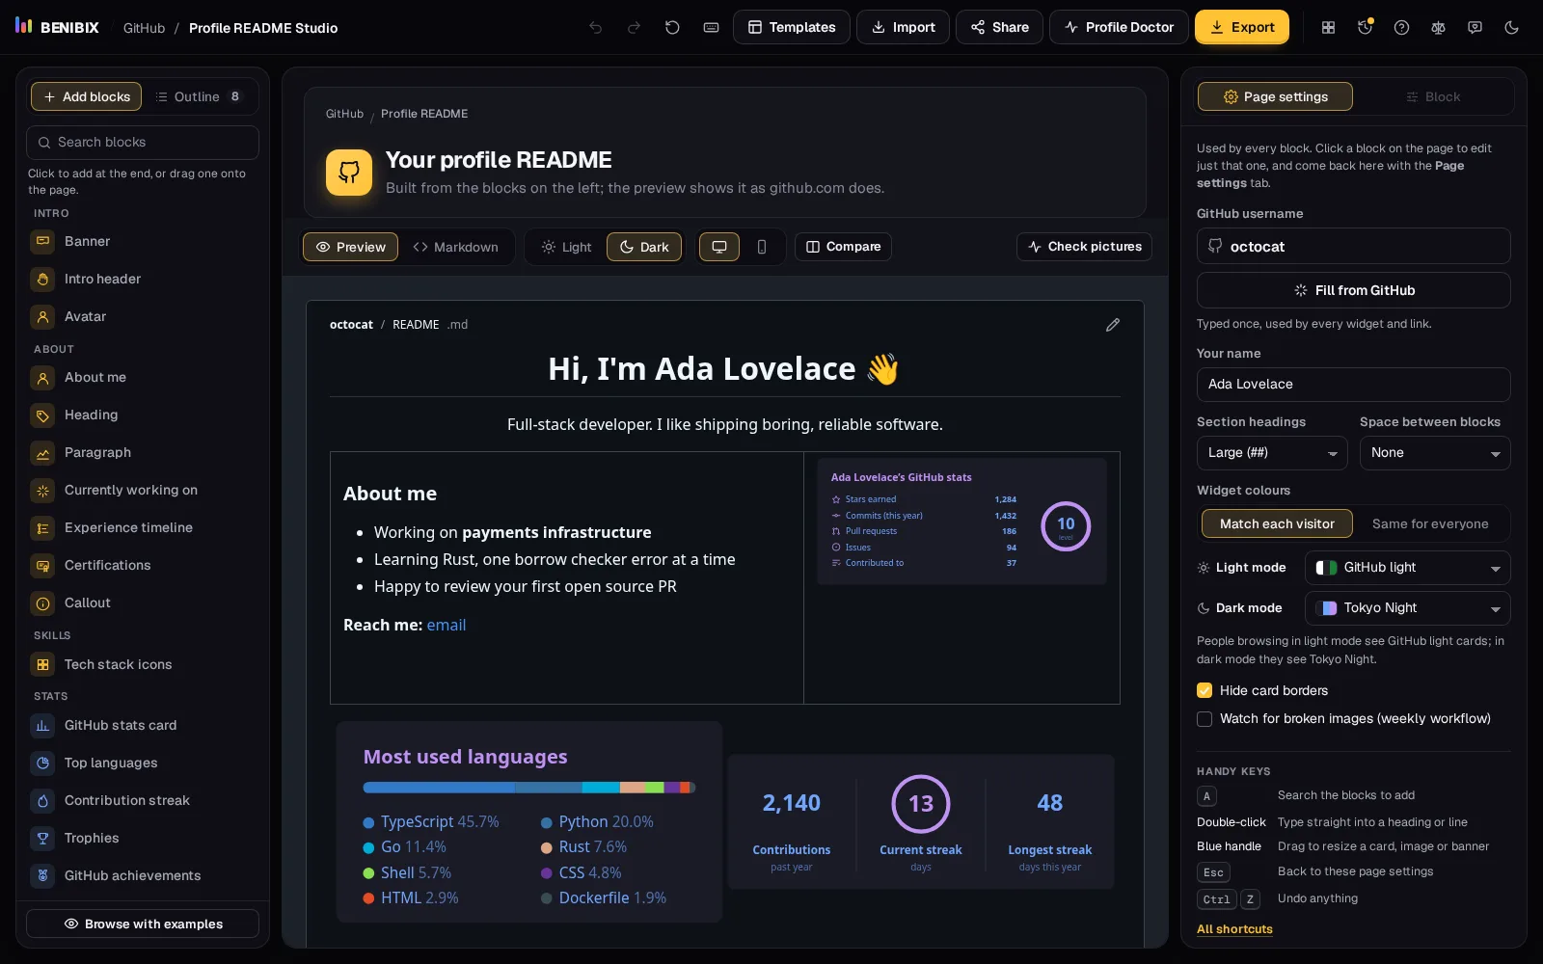Viewport: 1543px width, 964px height.
Task: Open Dark mode Tokyo Night dropdown
Action: [1408, 608]
